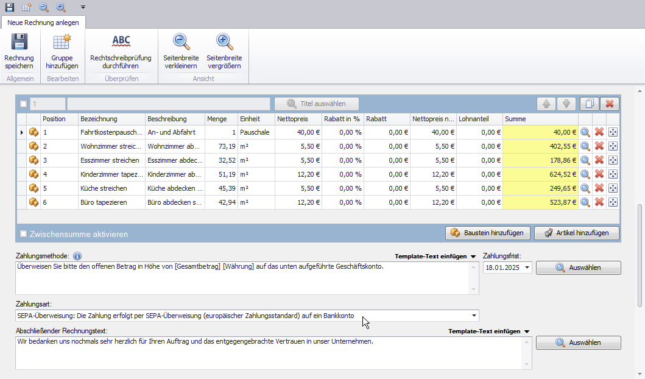This screenshot has width=645, height=379.
Task: Switch to Neue Rechnung anlegen tab
Action: point(43,23)
